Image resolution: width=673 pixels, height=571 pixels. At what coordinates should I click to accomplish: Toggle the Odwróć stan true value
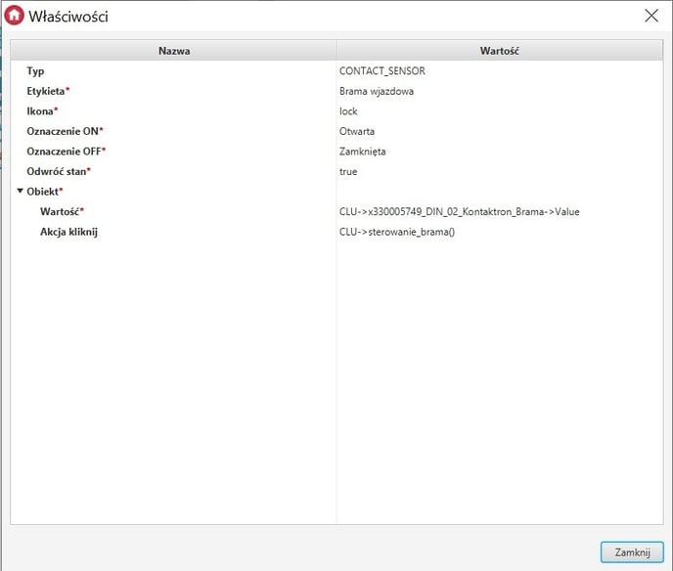pyautogui.click(x=348, y=172)
